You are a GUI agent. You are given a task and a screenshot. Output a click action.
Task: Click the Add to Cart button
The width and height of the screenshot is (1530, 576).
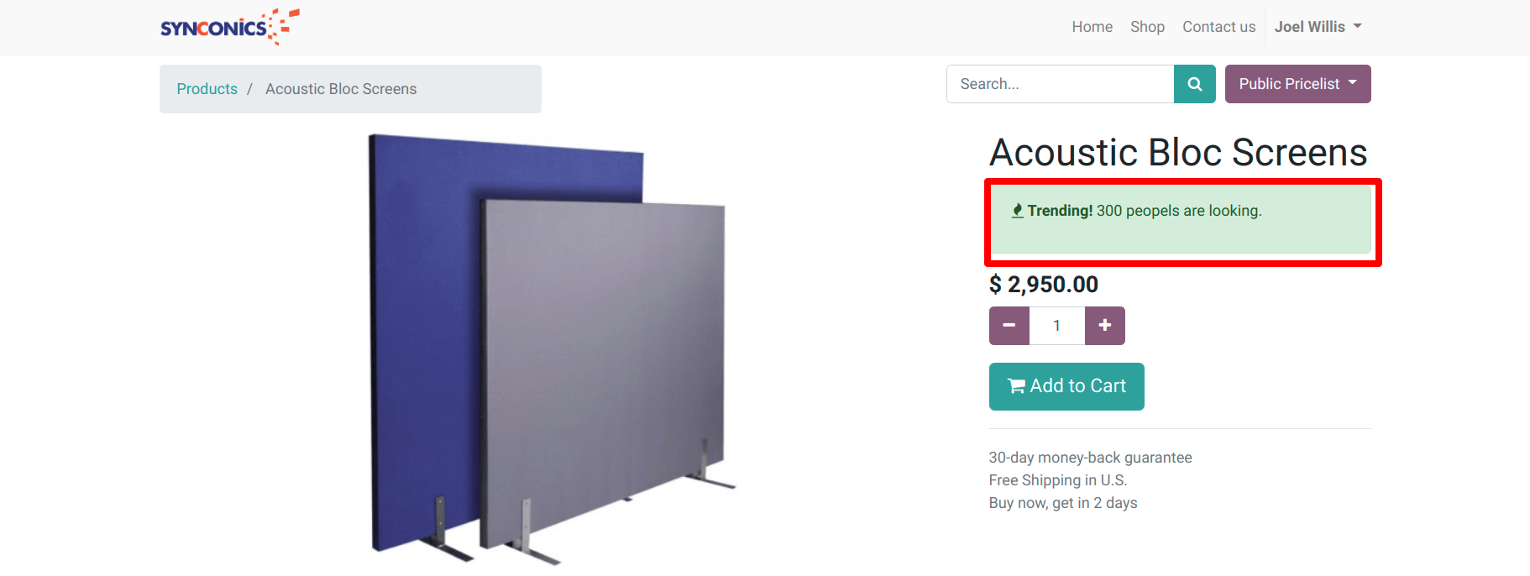point(1066,386)
